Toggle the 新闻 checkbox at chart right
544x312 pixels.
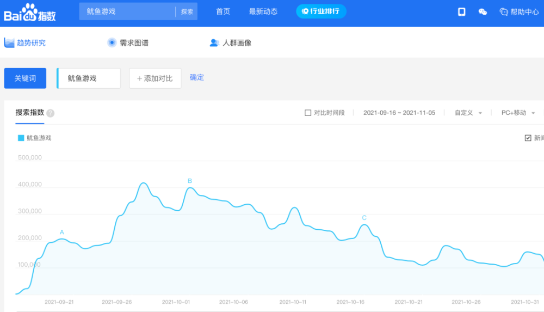(528, 138)
